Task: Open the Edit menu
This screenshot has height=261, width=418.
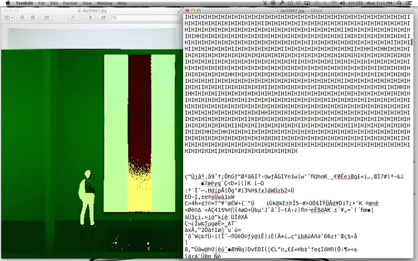Action: pyautogui.click(x=54, y=3)
